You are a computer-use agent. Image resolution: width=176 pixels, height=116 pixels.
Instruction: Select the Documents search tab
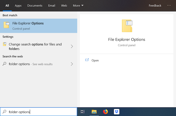point(35,6)
